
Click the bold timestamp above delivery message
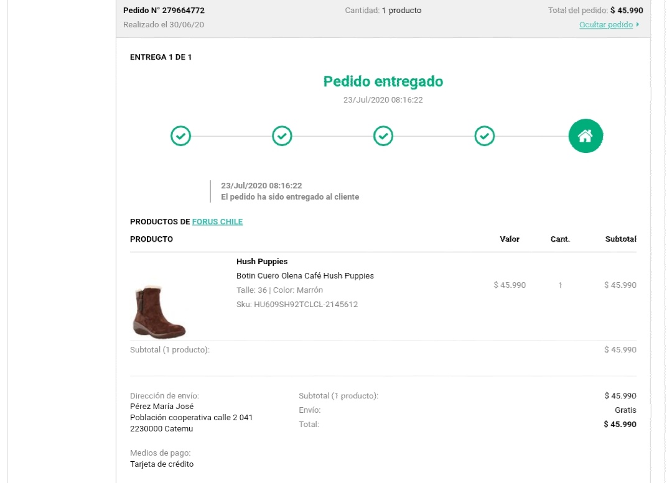pos(261,185)
